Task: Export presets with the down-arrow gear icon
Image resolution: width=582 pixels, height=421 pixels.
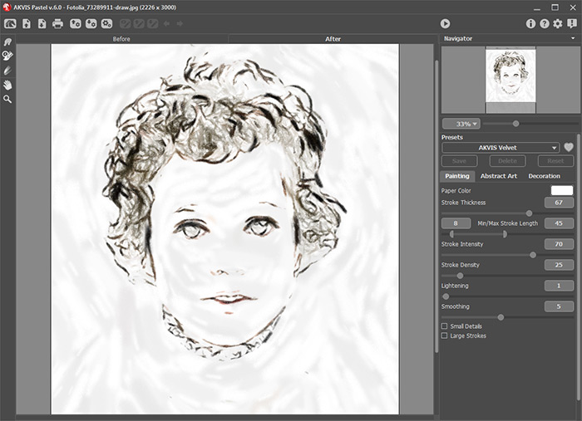Action: pos(91,24)
